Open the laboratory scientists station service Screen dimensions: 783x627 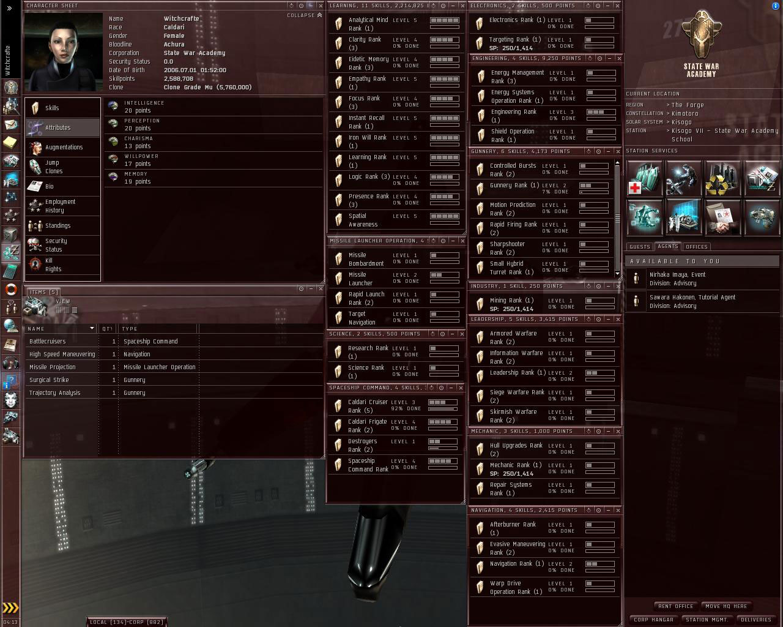coord(683,217)
